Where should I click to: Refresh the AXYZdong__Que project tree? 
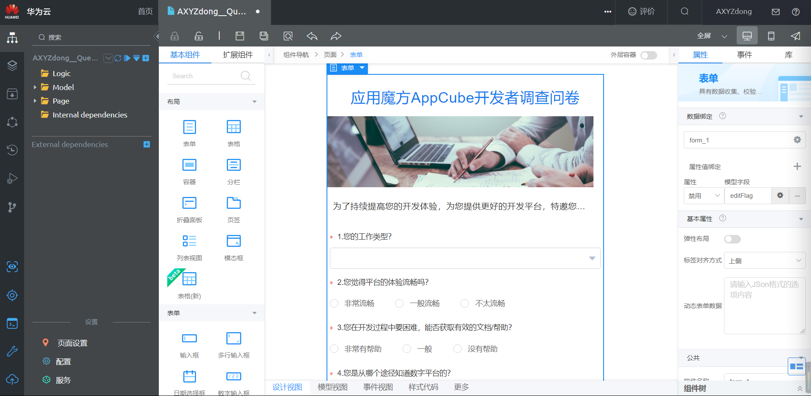[118, 58]
